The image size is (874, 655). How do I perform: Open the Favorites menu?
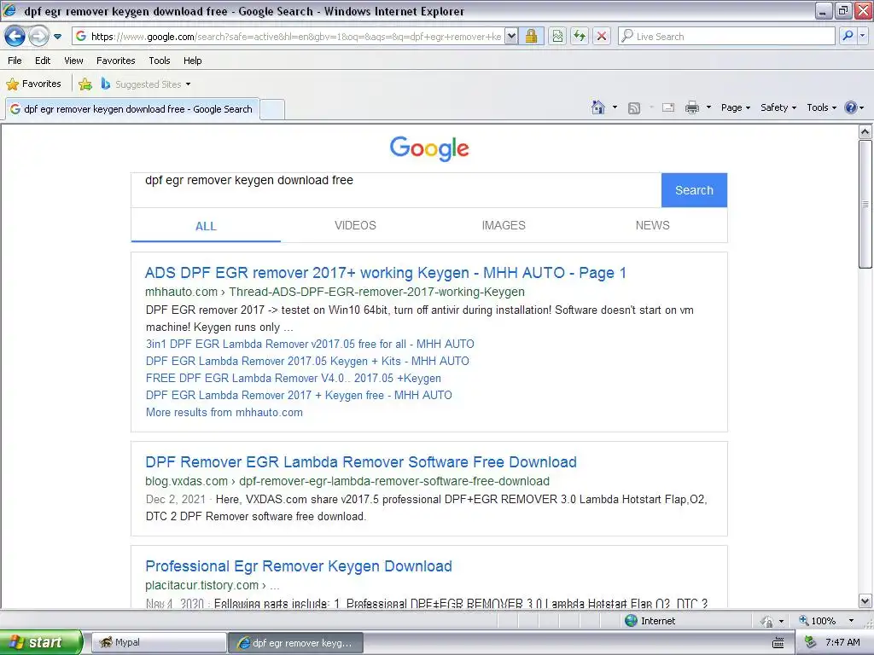coord(115,61)
